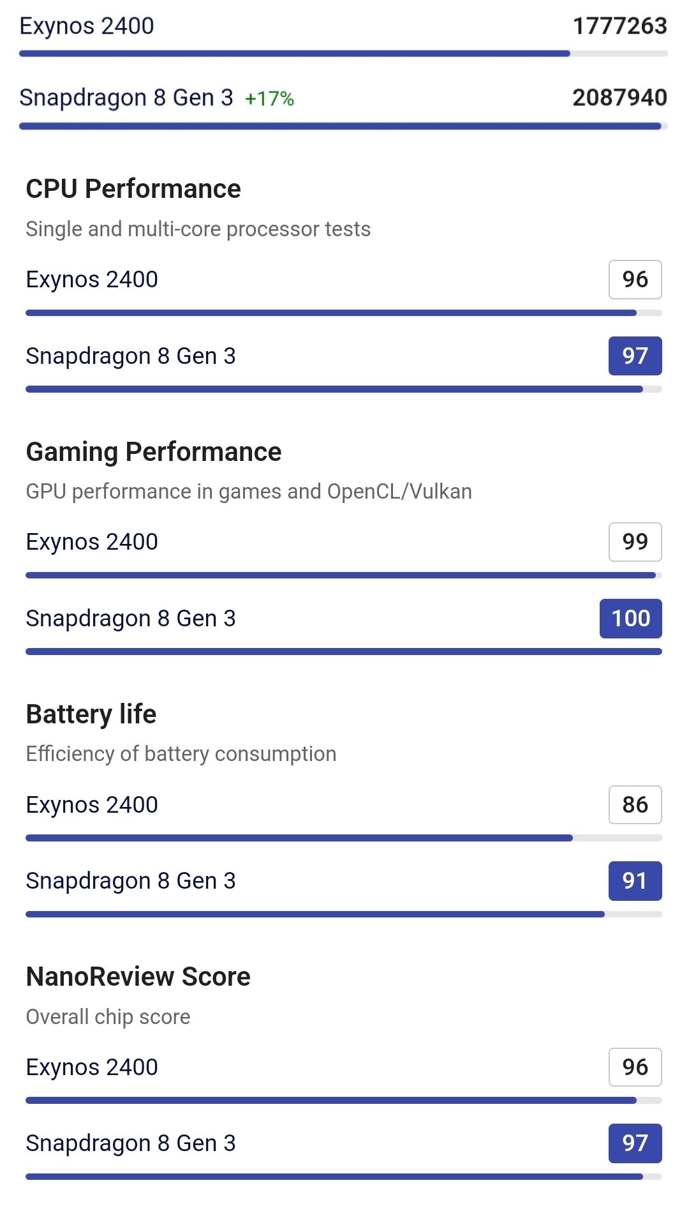Click Exynos 2400 overall NanoReview score 96

pyautogui.click(x=635, y=1067)
